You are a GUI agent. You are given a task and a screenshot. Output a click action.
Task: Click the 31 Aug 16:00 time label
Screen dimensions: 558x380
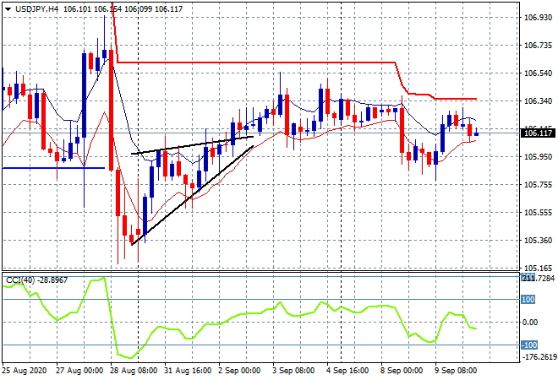188,371
